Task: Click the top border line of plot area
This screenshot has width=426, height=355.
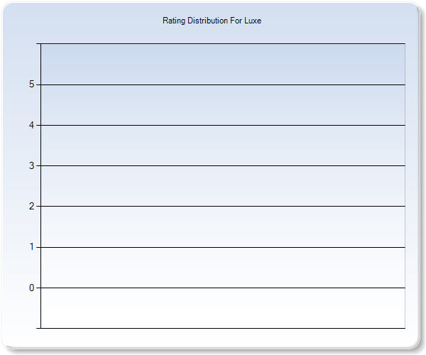Action: click(x=223, y=44)
